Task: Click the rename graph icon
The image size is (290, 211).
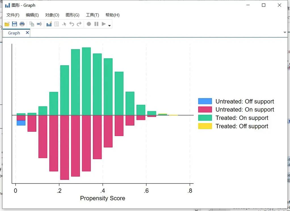Action: [x=39, y=24]
